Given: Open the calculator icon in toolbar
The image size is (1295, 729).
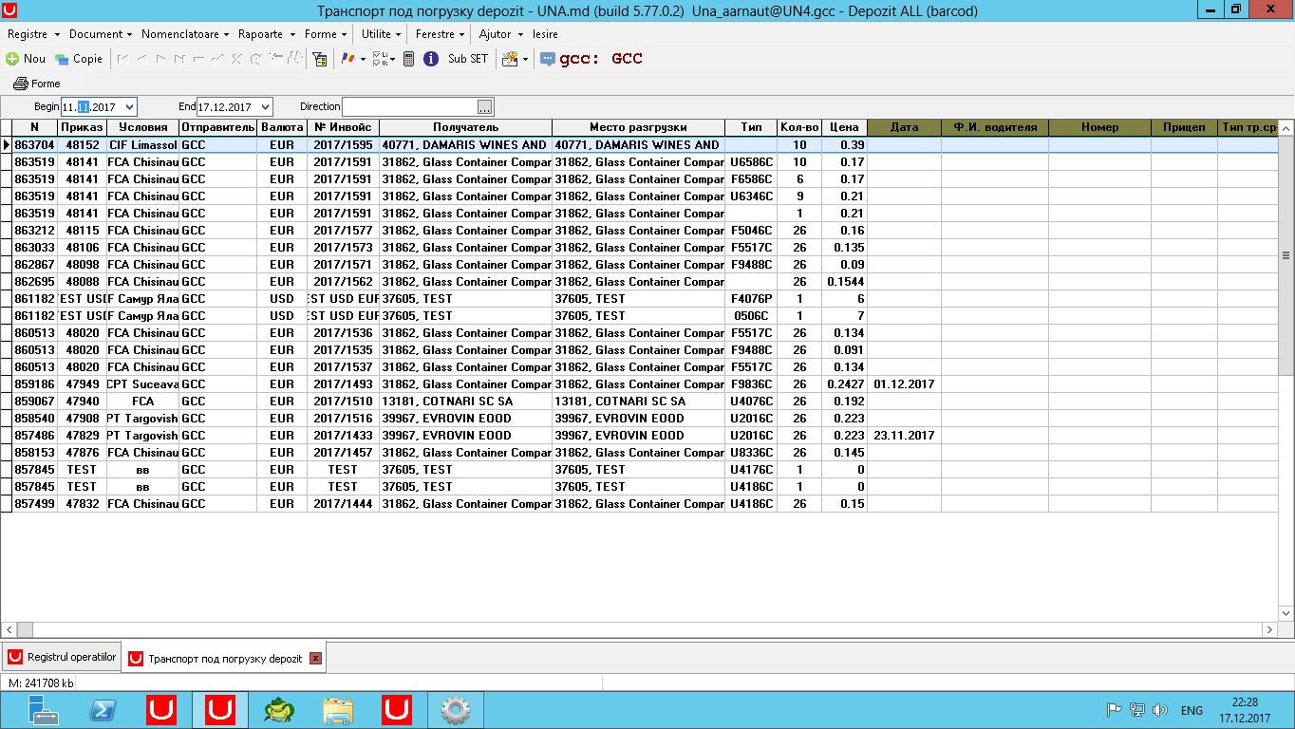Looking at the screenshot, I should [408, 59].
